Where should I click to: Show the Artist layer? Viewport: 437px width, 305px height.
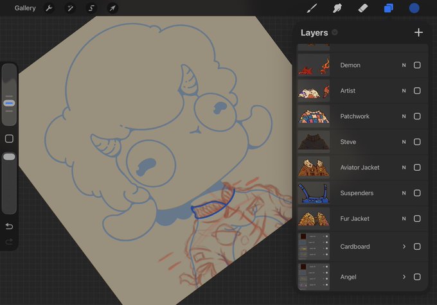(417, 91)
